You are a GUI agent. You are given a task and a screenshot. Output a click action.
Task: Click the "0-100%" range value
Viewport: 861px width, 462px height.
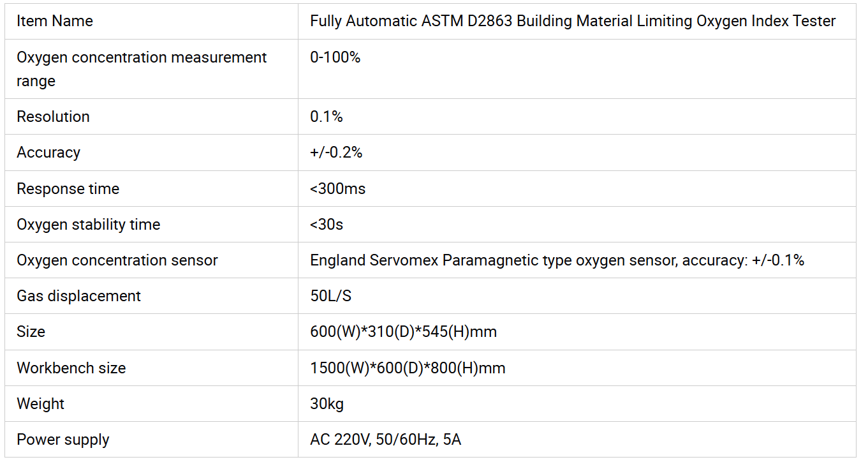335,57
